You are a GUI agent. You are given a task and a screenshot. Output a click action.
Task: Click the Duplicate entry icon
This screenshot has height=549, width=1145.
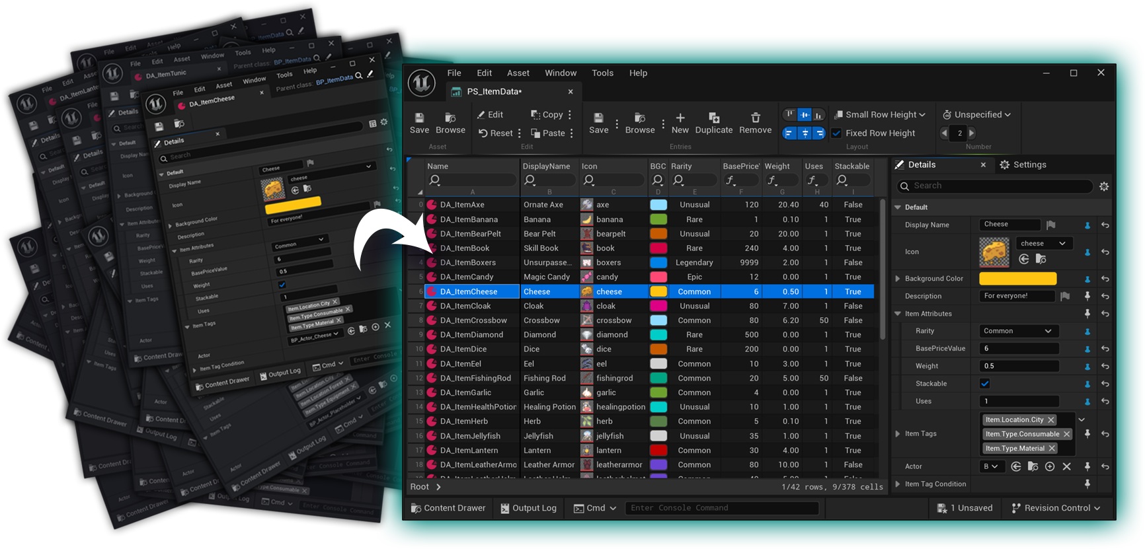tap(713, 118)
